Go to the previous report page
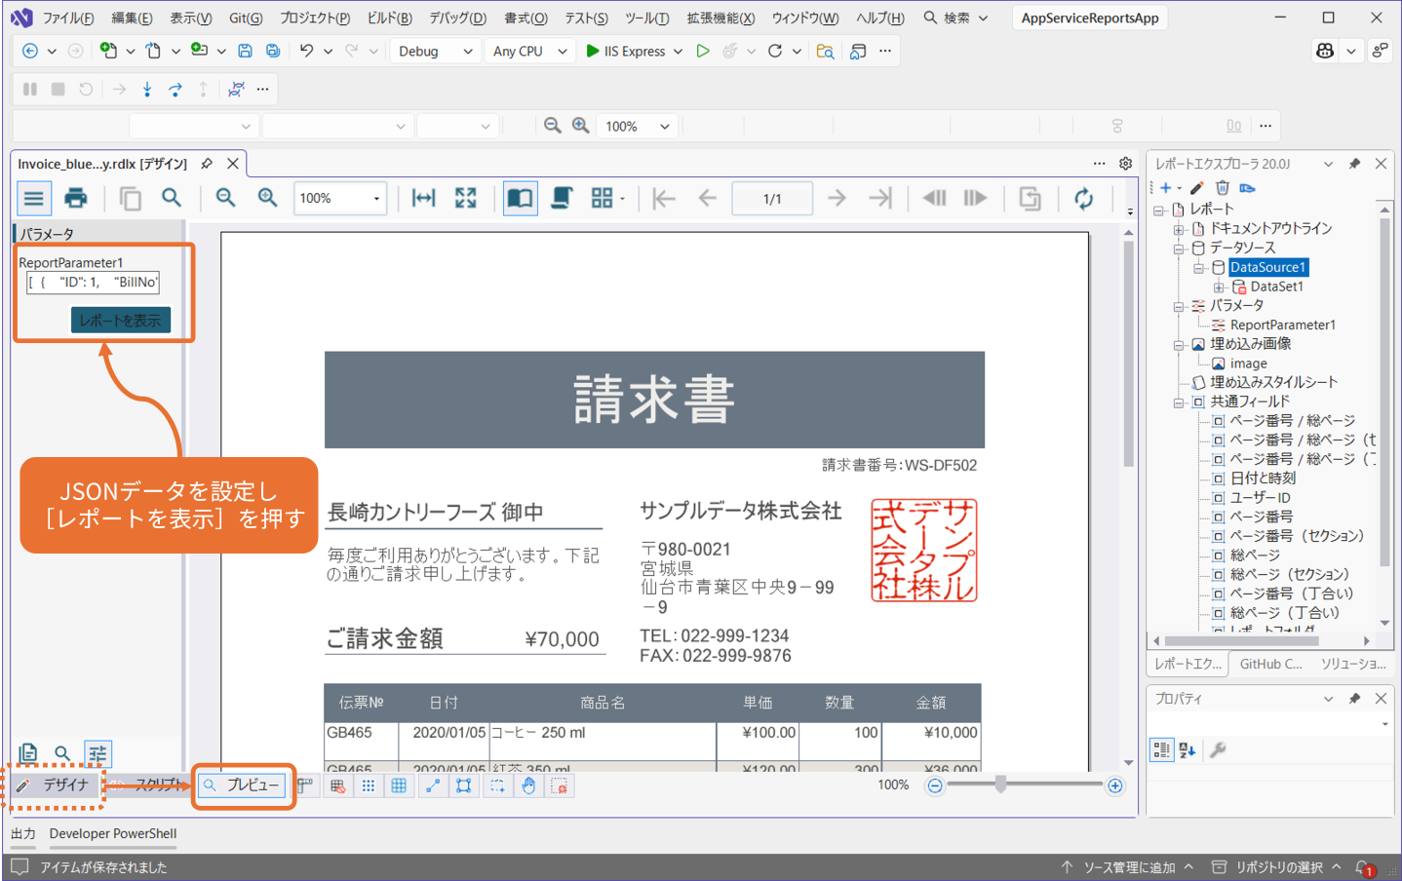Viewport: 1402px width, 881px height. (x=708, y=199)
